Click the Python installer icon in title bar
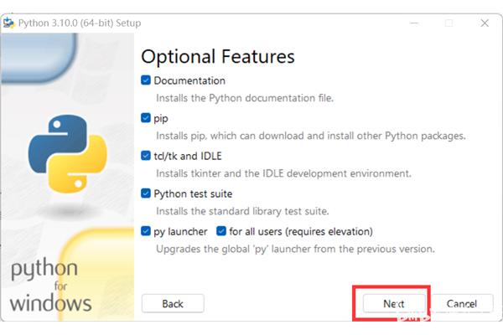 tap(9, 23)
